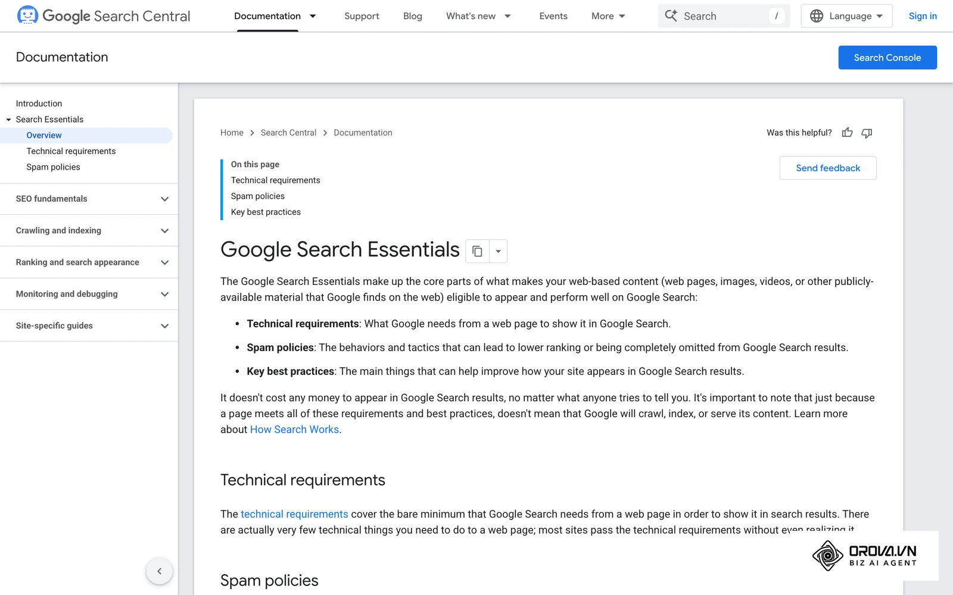Open the dropdown arrow next to copy icon
The image size is (953, 595).
click(499, 251)
